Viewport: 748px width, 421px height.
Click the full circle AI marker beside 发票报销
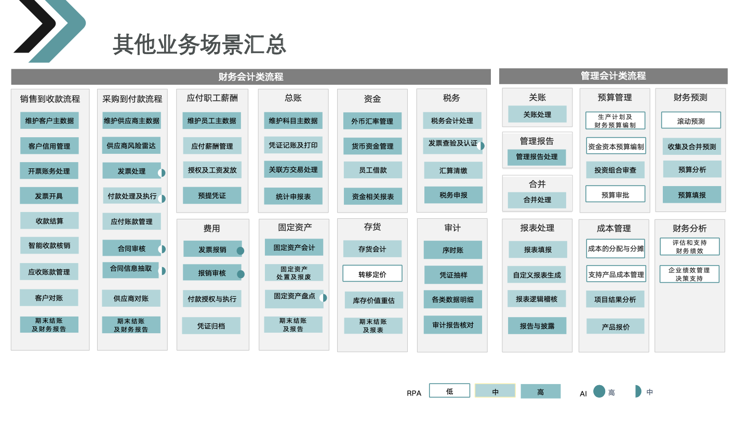click(x=241, y=251)
